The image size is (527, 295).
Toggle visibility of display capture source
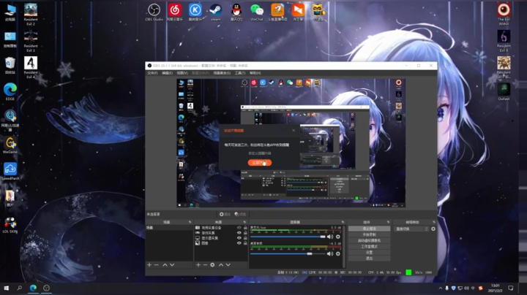coord(239,238)
